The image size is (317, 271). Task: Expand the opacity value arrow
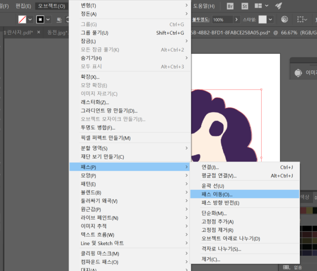tap(237, 19)
